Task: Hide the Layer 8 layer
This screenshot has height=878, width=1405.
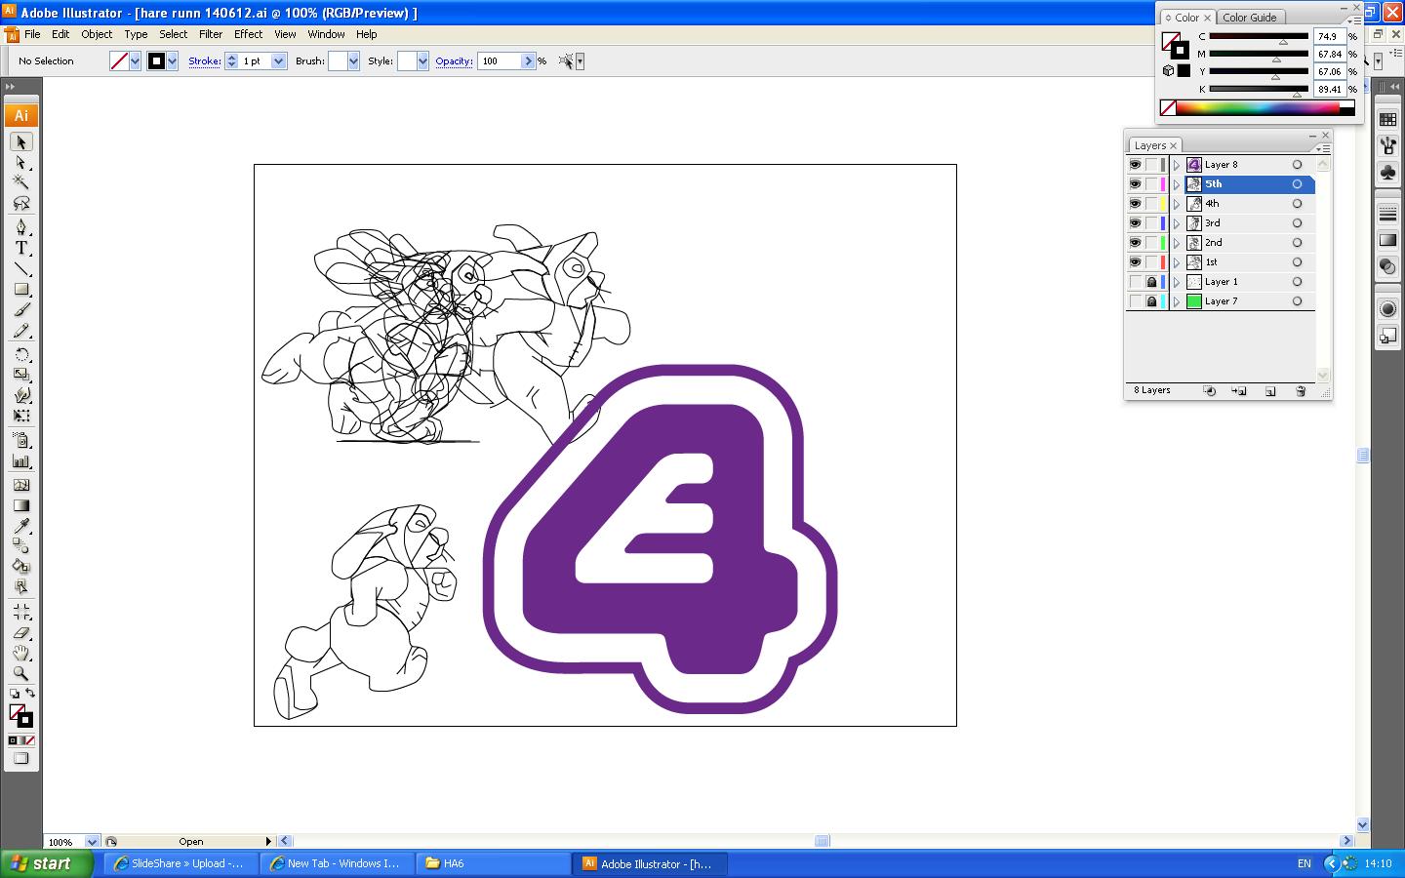Action: click(1135, 165)
